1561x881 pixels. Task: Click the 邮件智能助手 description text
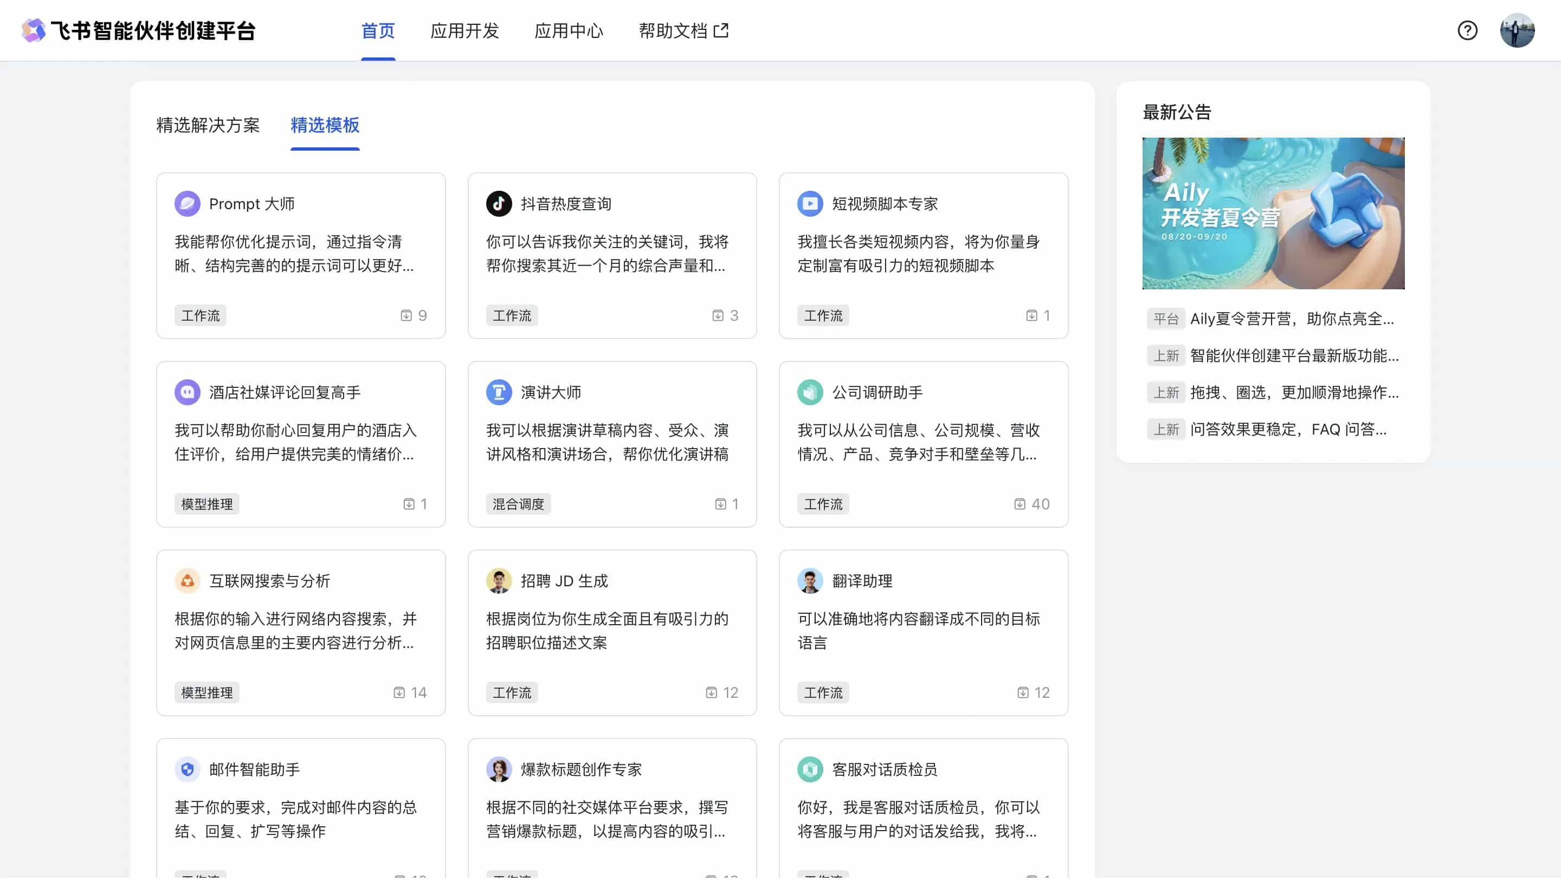[x=296, y=819]
